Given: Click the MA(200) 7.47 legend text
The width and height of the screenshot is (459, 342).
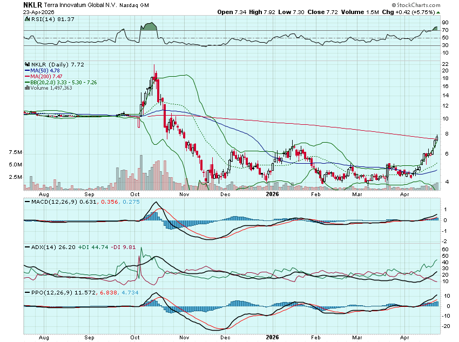Looking at the screenshot, I should point(46,76).
